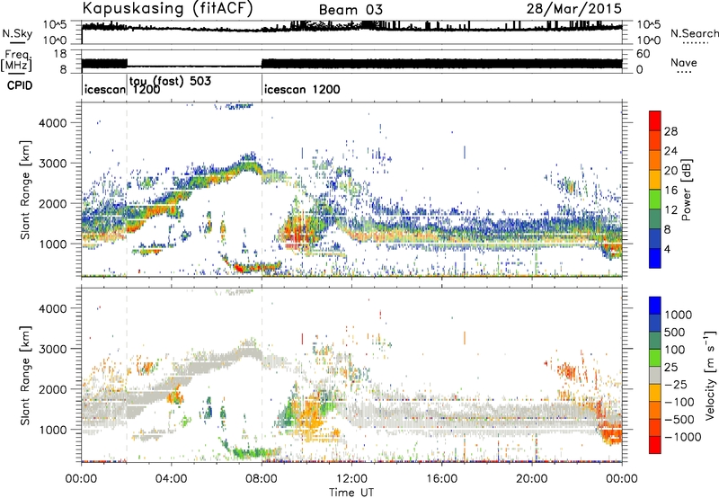
Task: Click the '16:00' time tick label
Action: coord(441,479)
